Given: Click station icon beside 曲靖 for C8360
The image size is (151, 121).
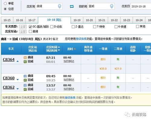Looking at the screenshot, I should (x=25, y=76).
